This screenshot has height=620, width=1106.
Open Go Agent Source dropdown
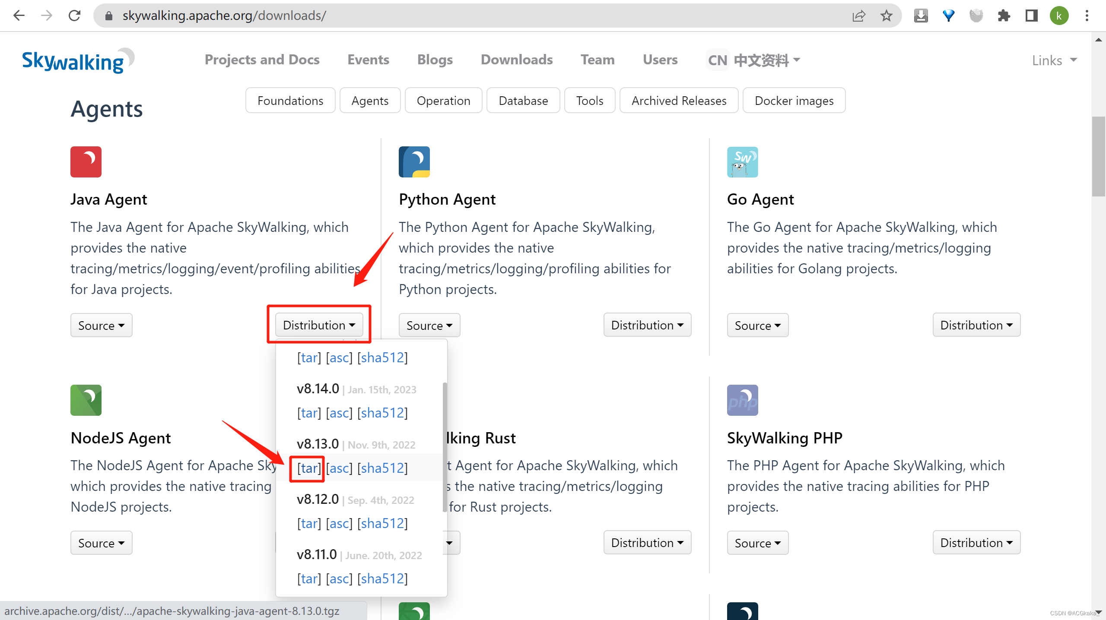click(758, 325)
